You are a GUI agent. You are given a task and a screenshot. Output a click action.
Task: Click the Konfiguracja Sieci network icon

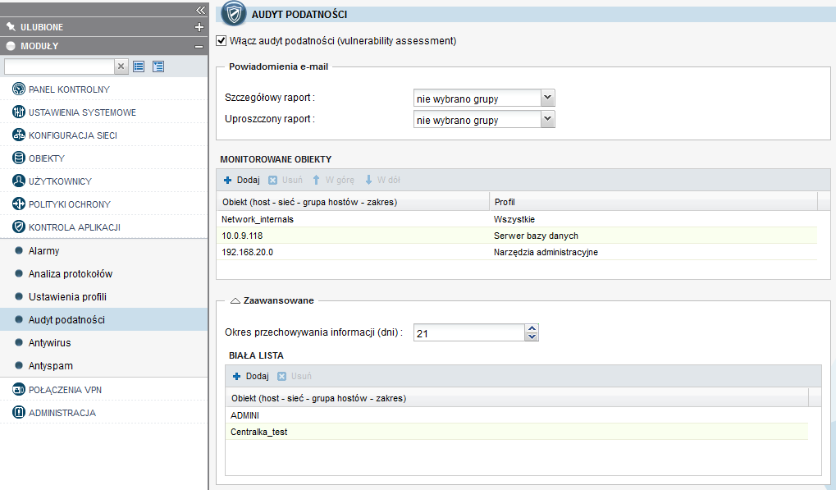19,135
